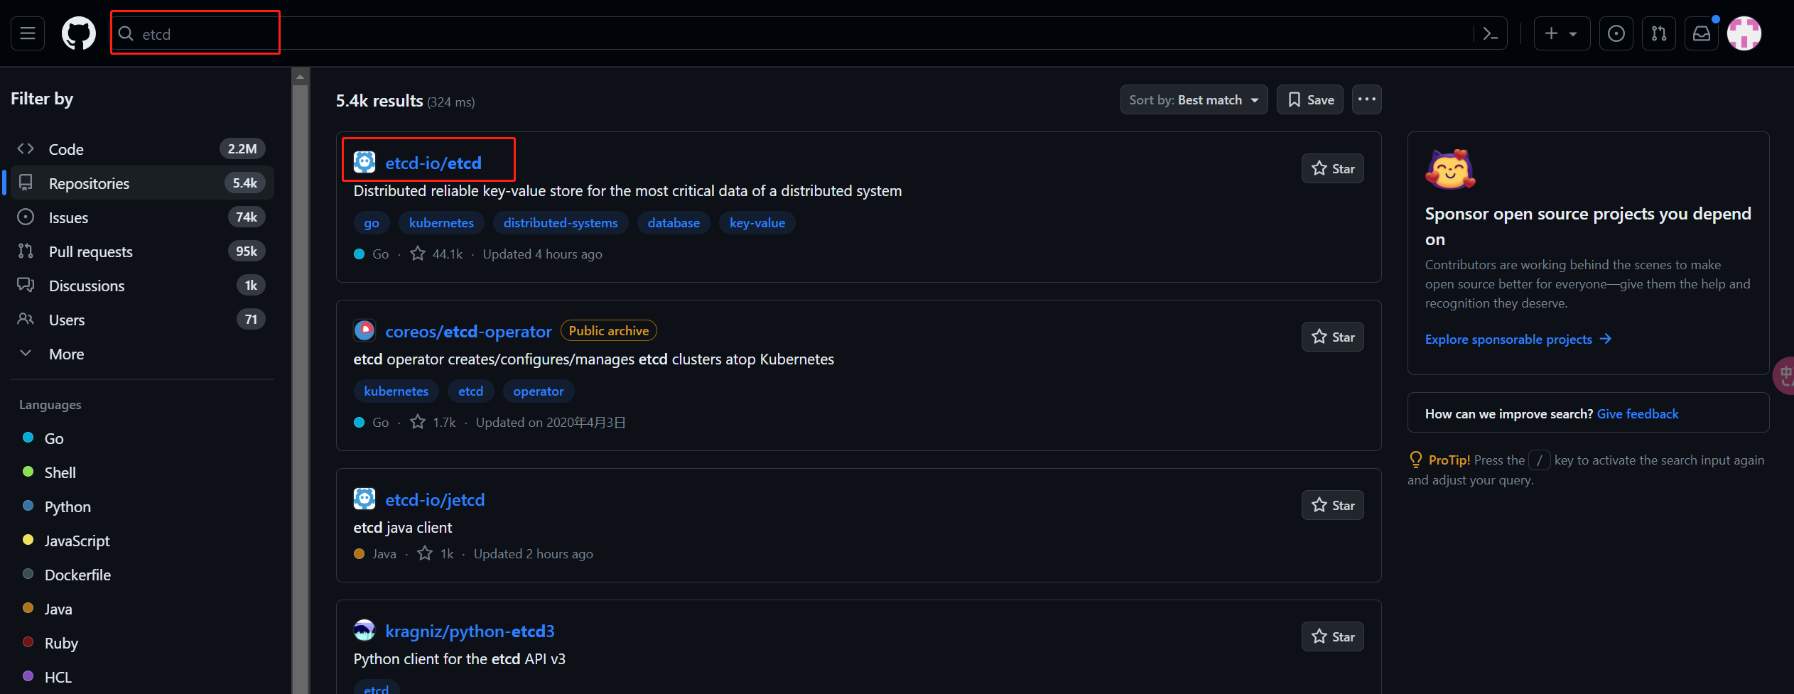Click the kragniz/python-etcd3 repository avatar
This screenshot has height=694, width=1794.
(364, 631)
